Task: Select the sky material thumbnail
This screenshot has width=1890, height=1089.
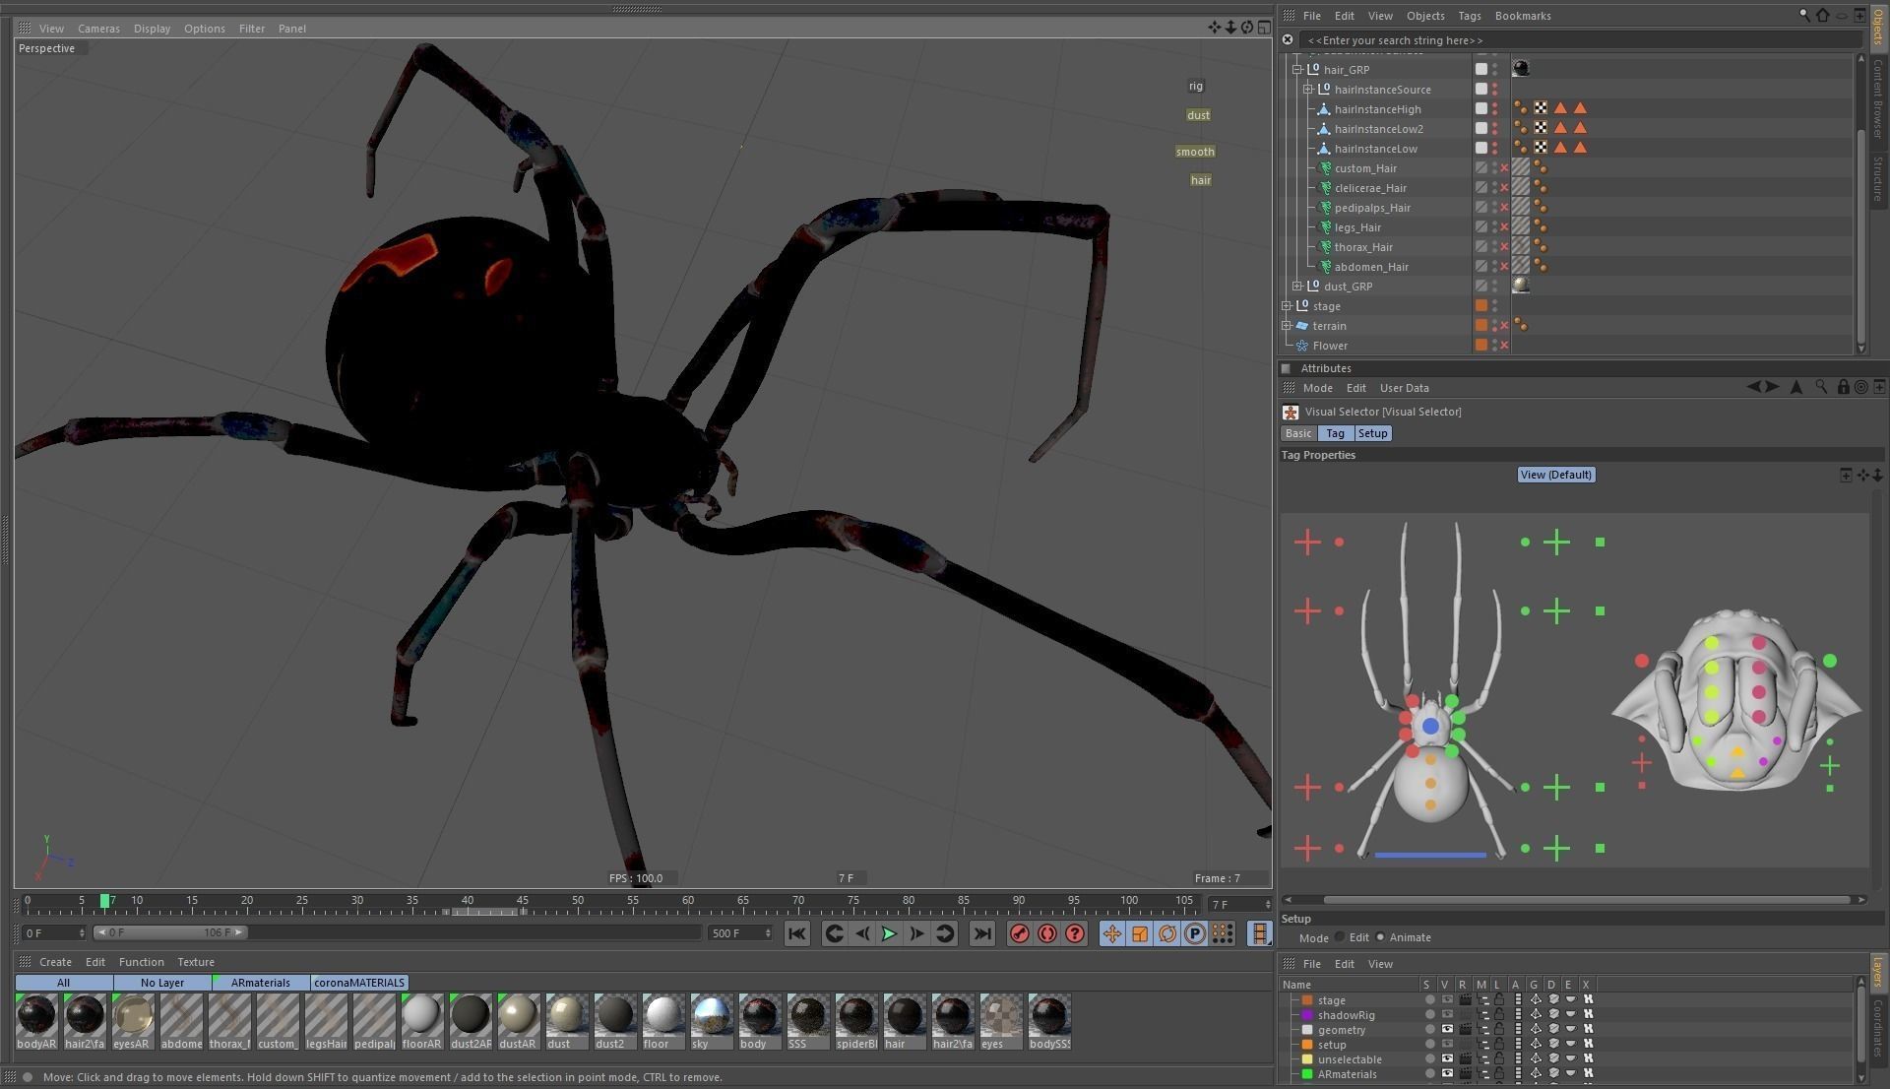Action: pos(711,1021)
